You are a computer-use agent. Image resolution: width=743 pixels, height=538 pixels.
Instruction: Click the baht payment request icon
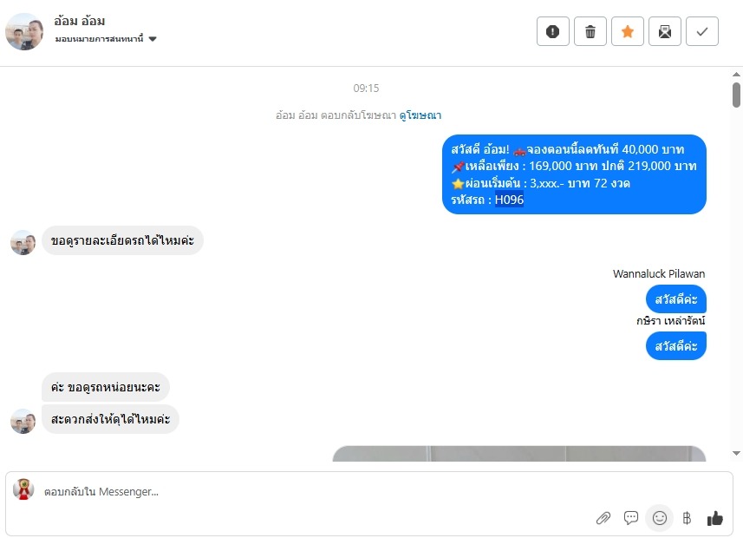688,518
